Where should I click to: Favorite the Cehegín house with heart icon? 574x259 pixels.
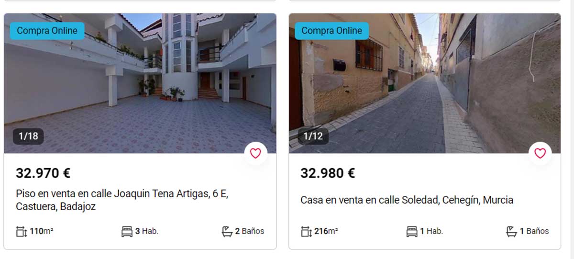(540, 153)
